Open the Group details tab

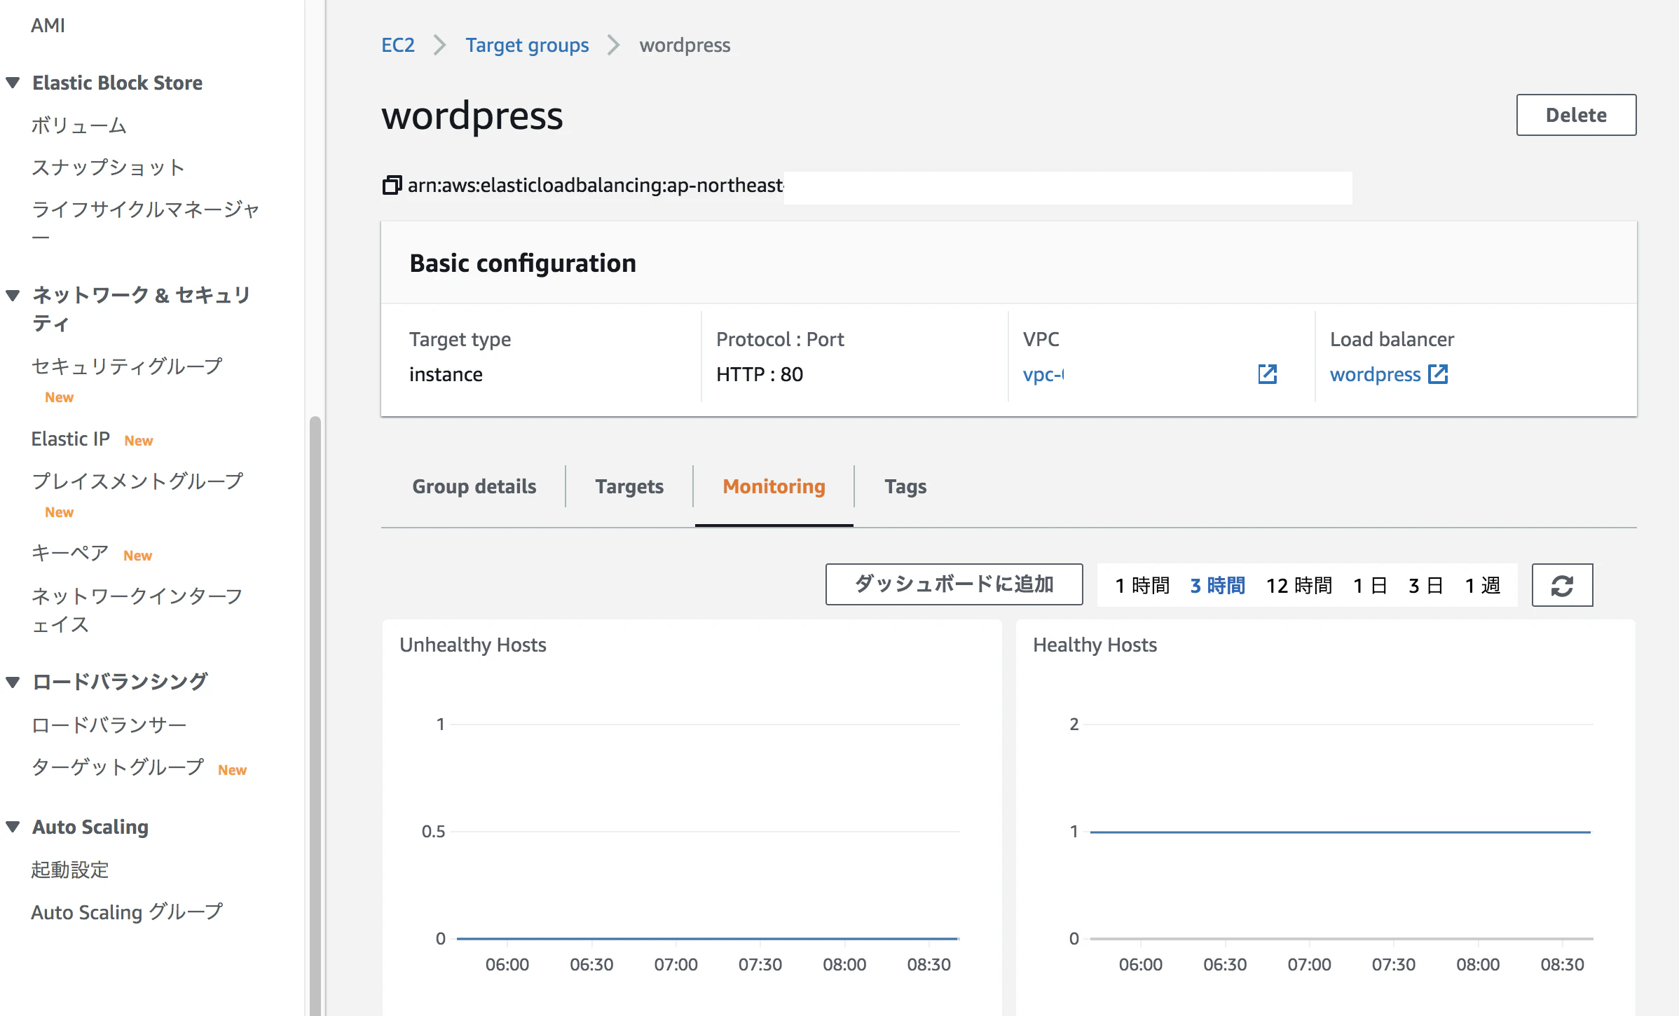point(474,486)
